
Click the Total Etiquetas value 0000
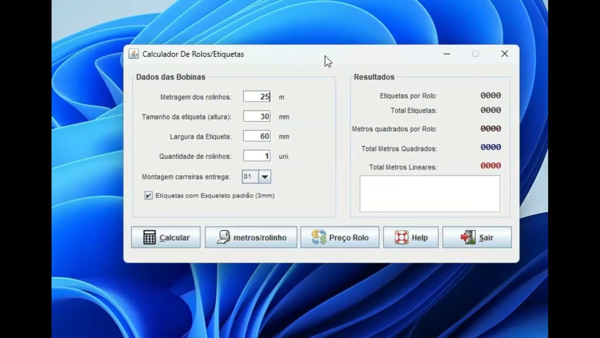[x=491, y=110]
